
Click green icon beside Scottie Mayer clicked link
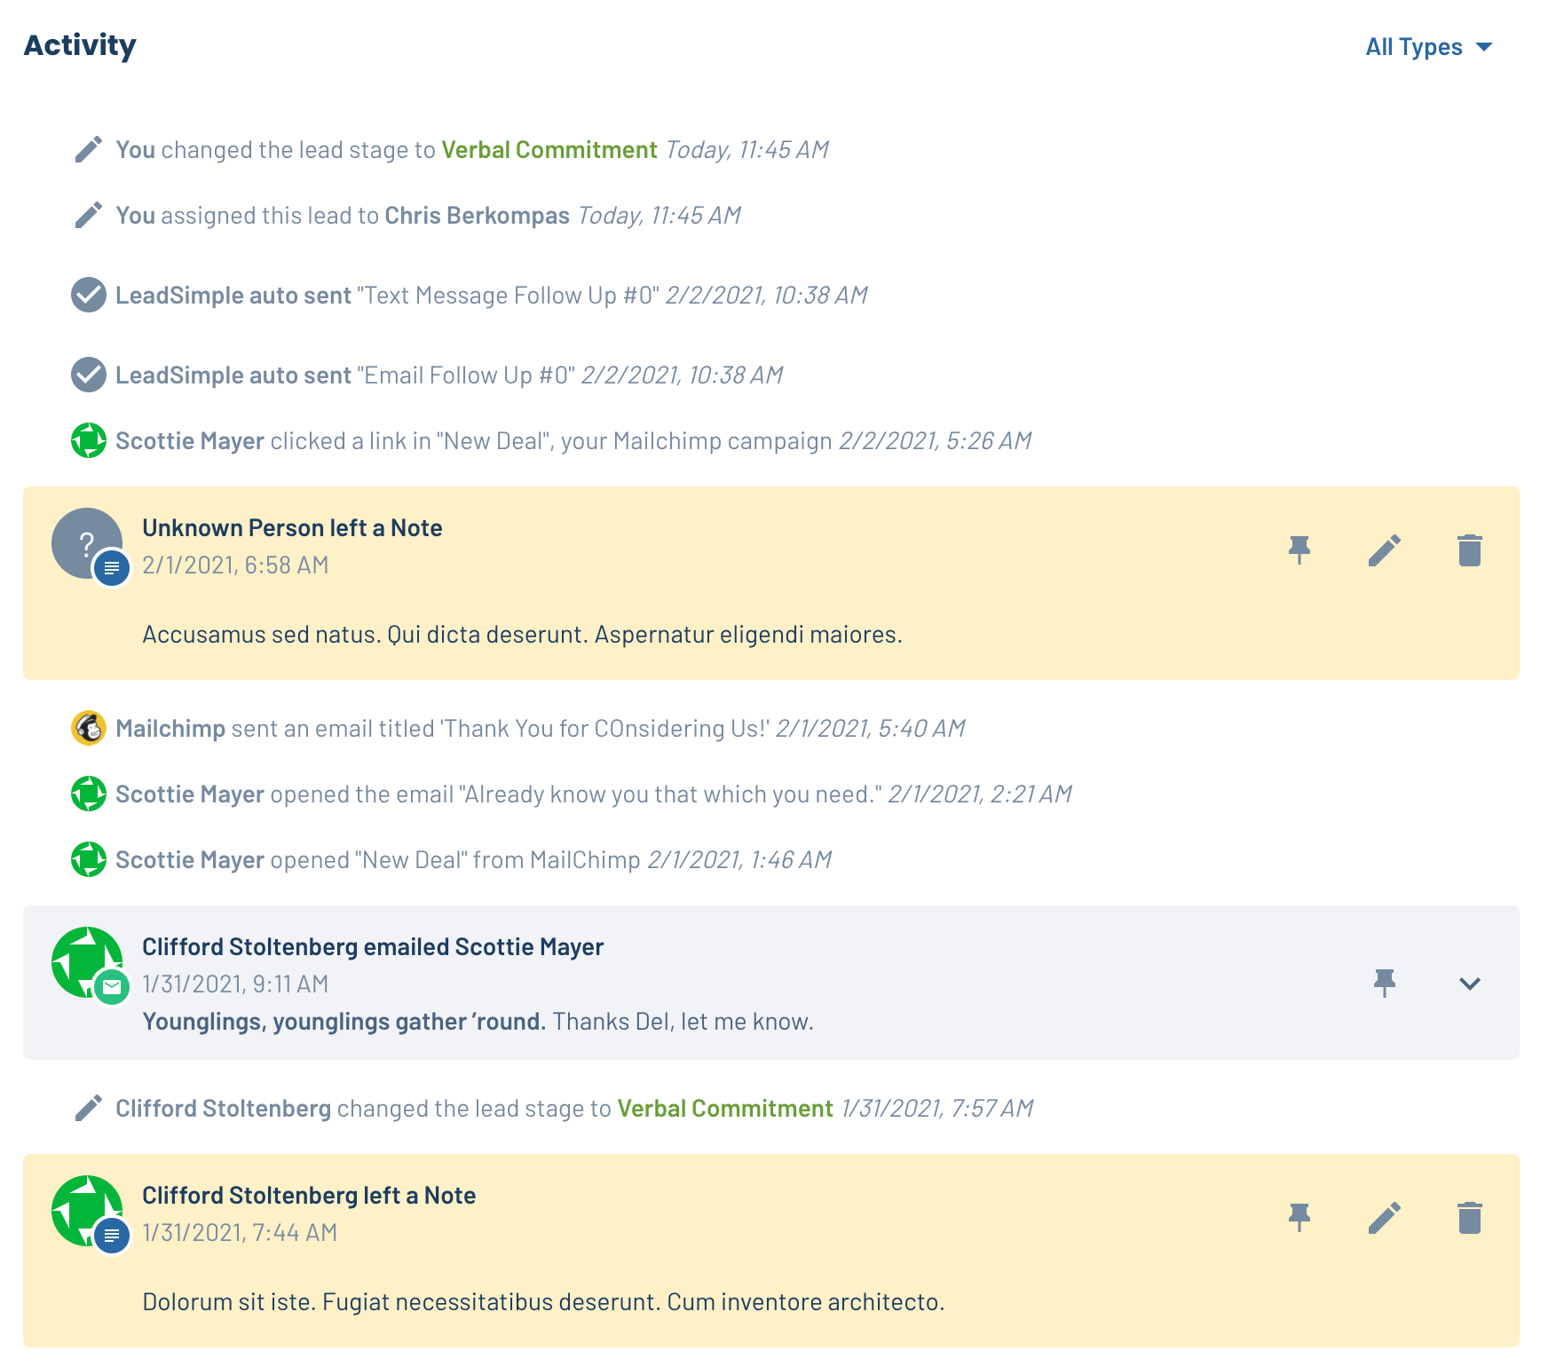pos(89,440)
